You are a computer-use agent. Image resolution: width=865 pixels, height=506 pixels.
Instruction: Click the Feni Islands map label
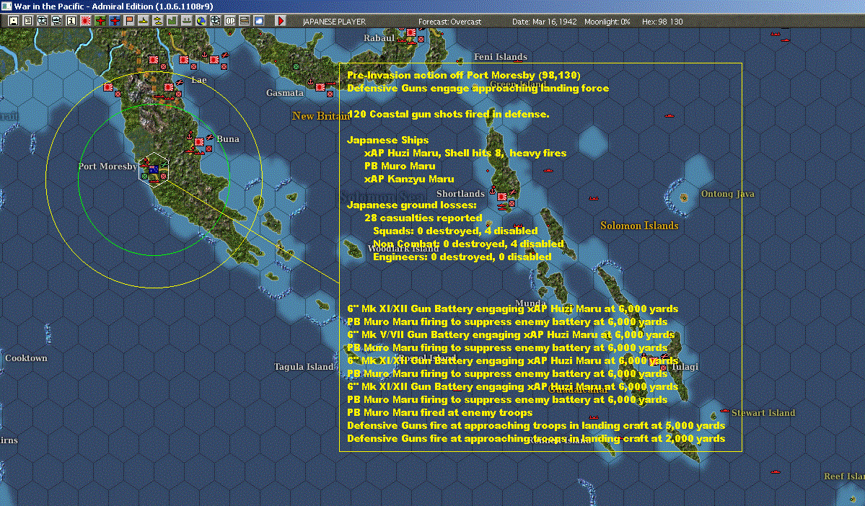(x=501, y=57)
